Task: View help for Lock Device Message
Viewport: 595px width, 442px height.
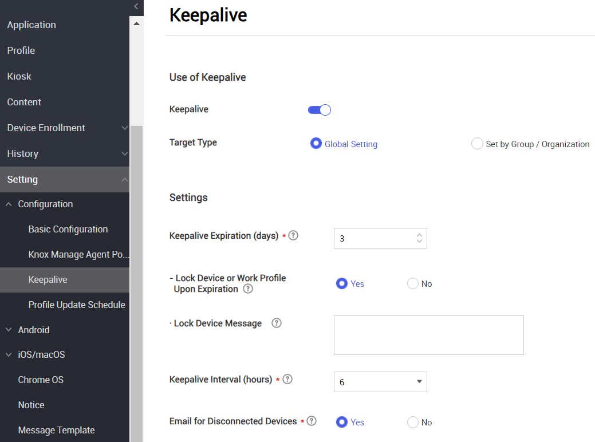Action: tap(277, 323)
